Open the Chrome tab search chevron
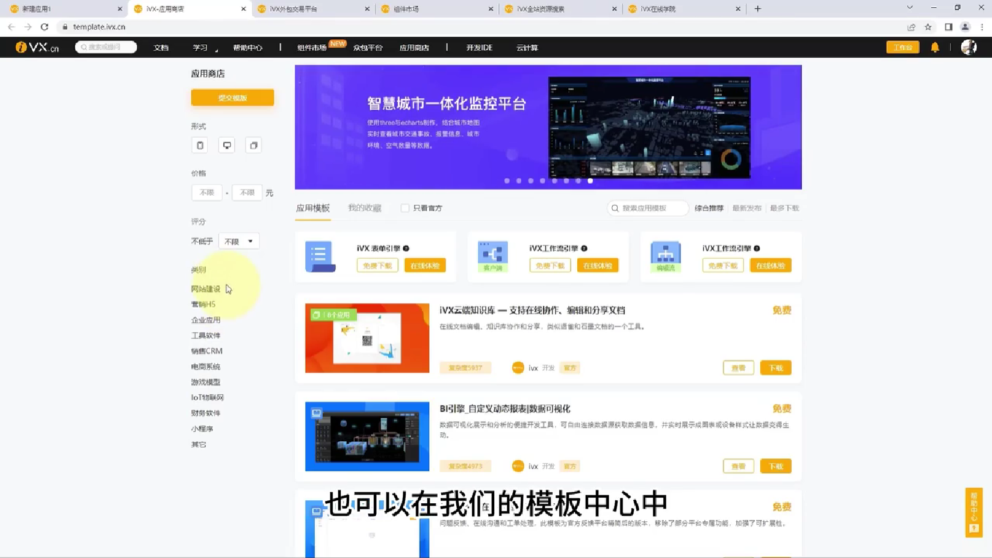 (x=910, y=8)
